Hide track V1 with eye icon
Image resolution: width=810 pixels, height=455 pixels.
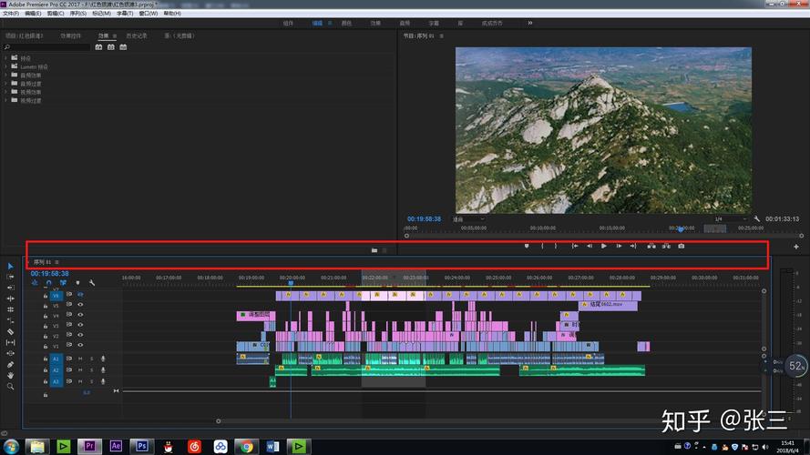80,345
